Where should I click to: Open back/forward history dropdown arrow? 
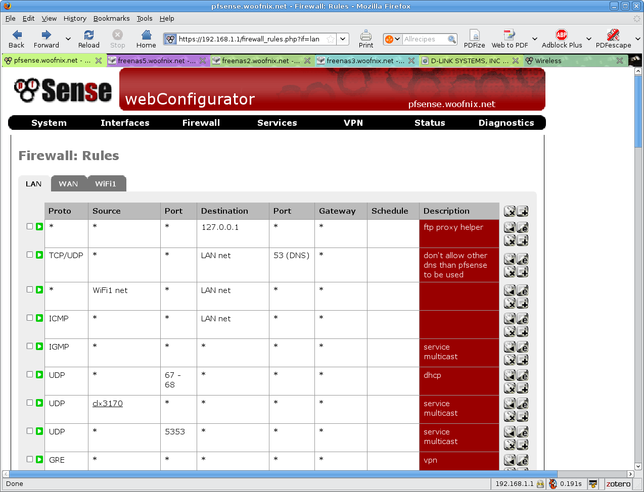pos(68,39)
